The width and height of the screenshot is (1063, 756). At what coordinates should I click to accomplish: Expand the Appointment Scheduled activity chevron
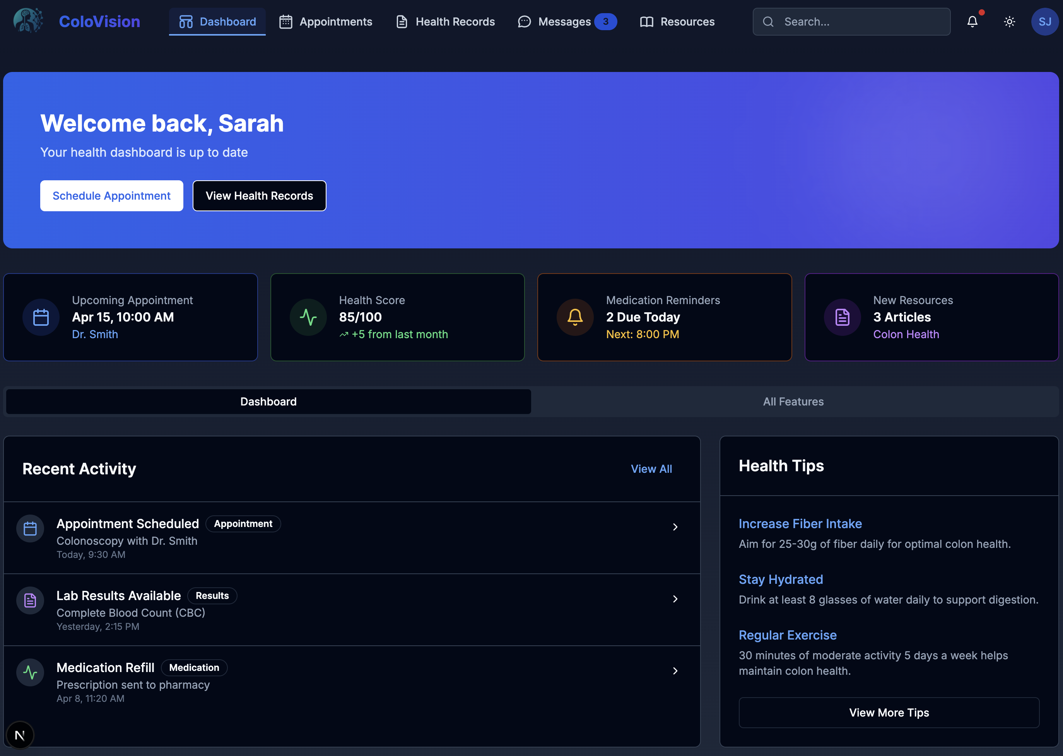click(675, 527)
